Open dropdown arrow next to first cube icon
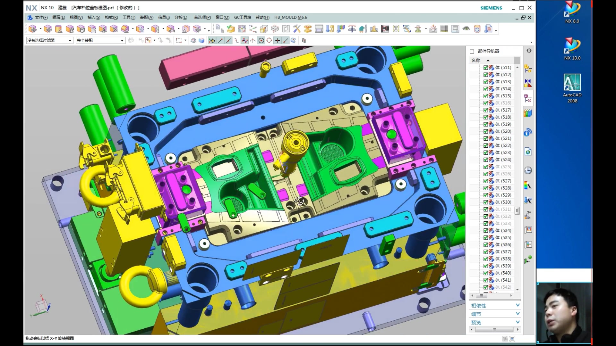This screenshot has height=346, width=616. [40, 29]
